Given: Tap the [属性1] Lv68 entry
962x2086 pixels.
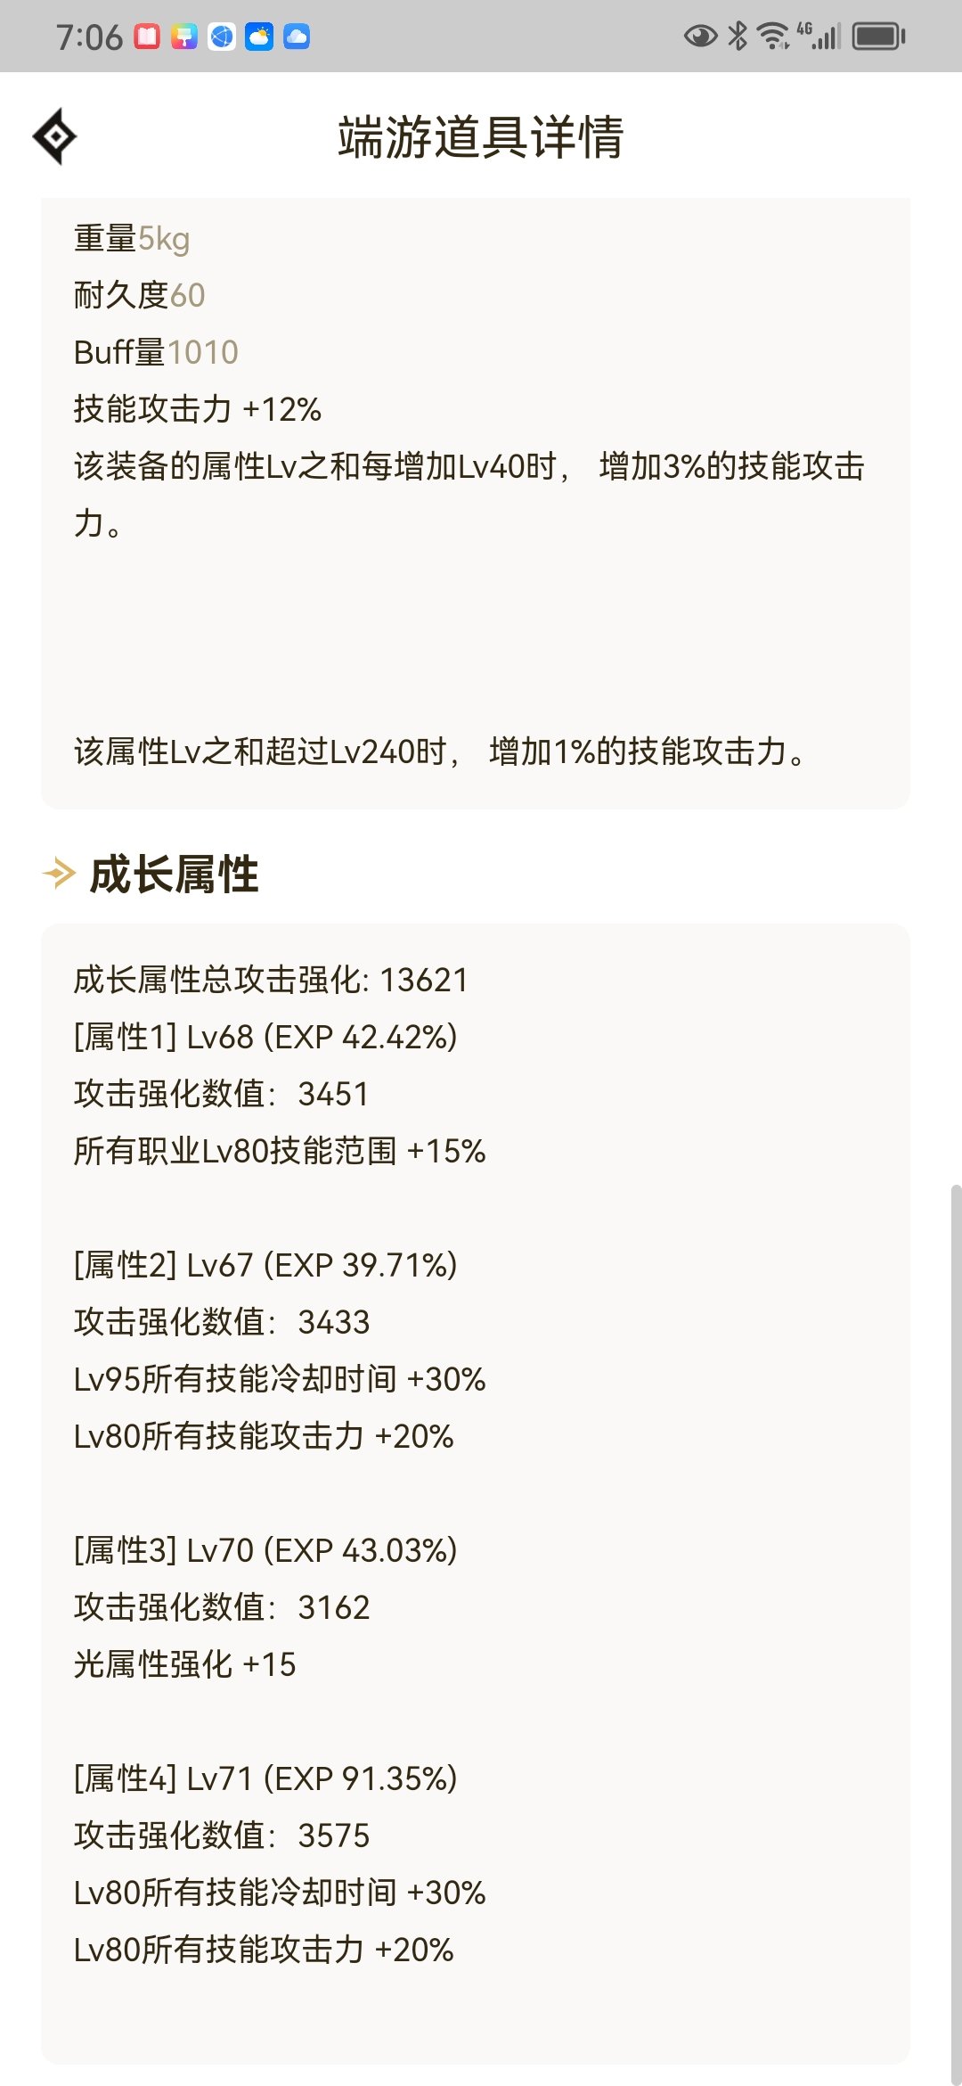Looking at the screenshot, I should coord(265,1037).
